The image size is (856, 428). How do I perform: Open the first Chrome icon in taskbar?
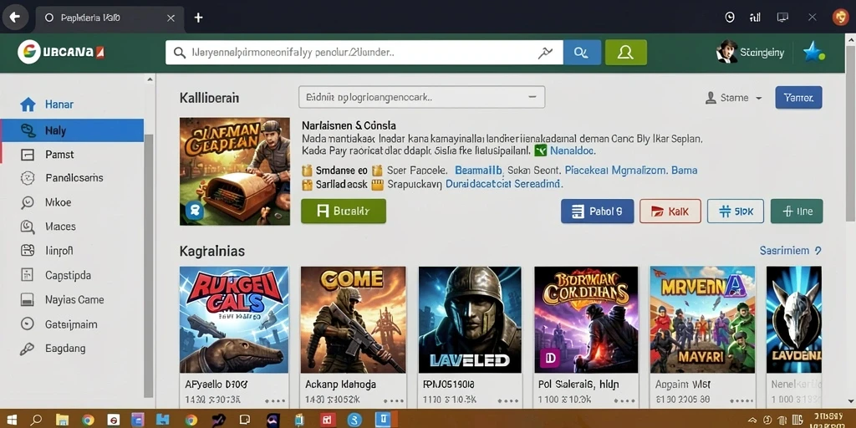[x=88, y=420]
